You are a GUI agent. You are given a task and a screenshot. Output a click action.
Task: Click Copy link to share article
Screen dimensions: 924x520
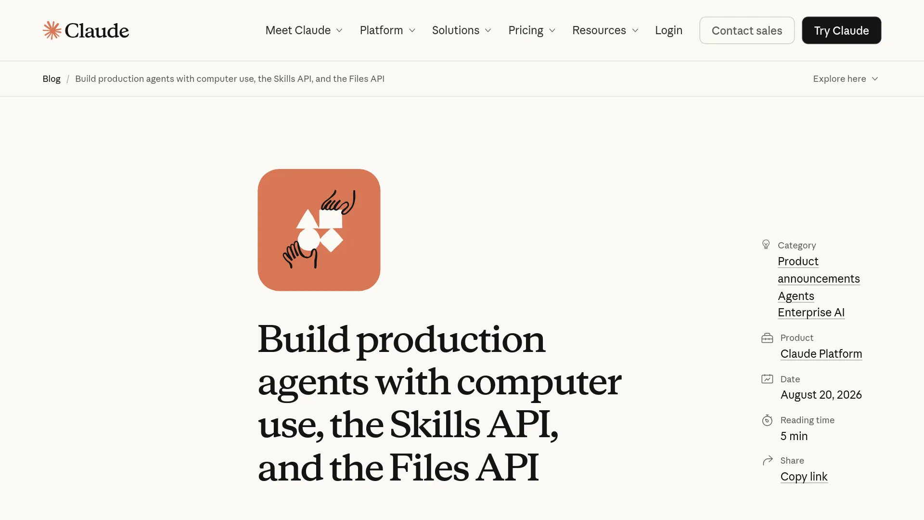click(x=804, y=477)
